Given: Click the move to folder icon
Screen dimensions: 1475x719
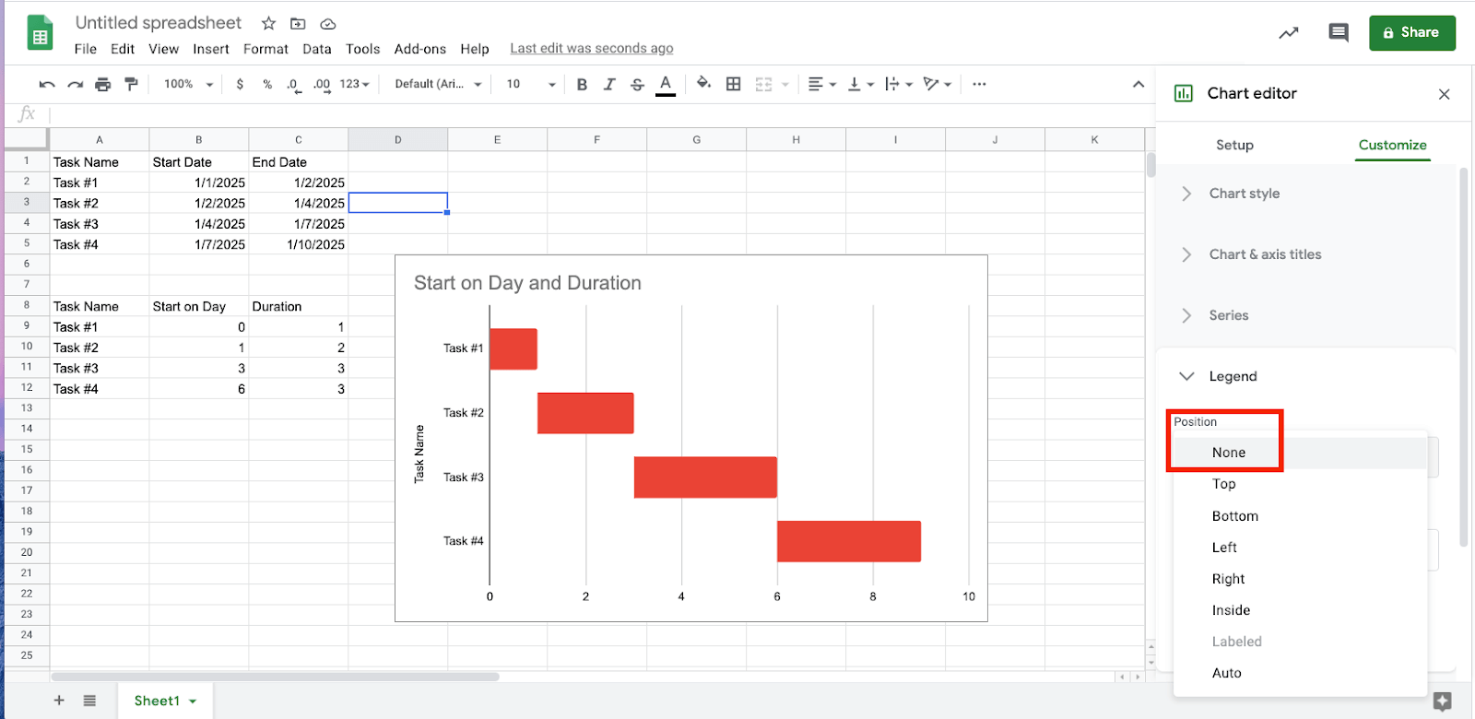Looking at the screenshot, I should point(298,23).
